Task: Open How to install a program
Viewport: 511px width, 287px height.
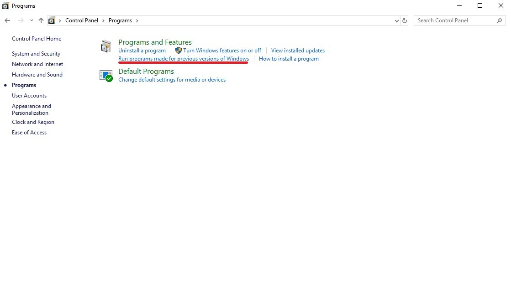Action: 289,59
